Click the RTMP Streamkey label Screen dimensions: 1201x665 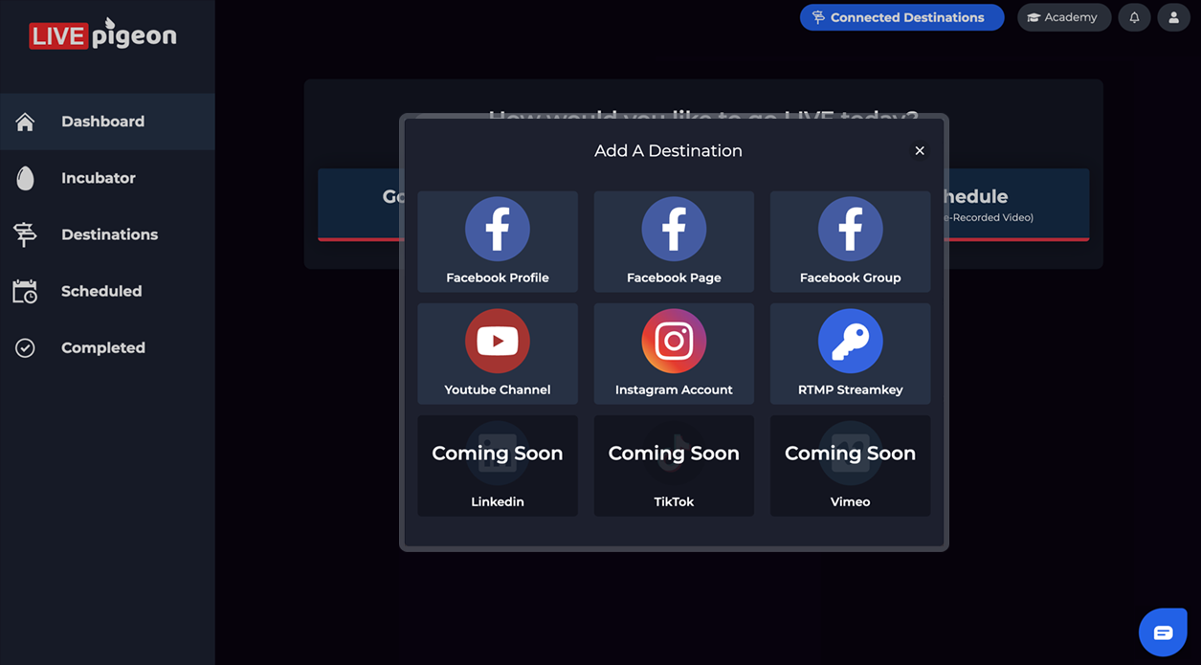[x=850, y=389]
